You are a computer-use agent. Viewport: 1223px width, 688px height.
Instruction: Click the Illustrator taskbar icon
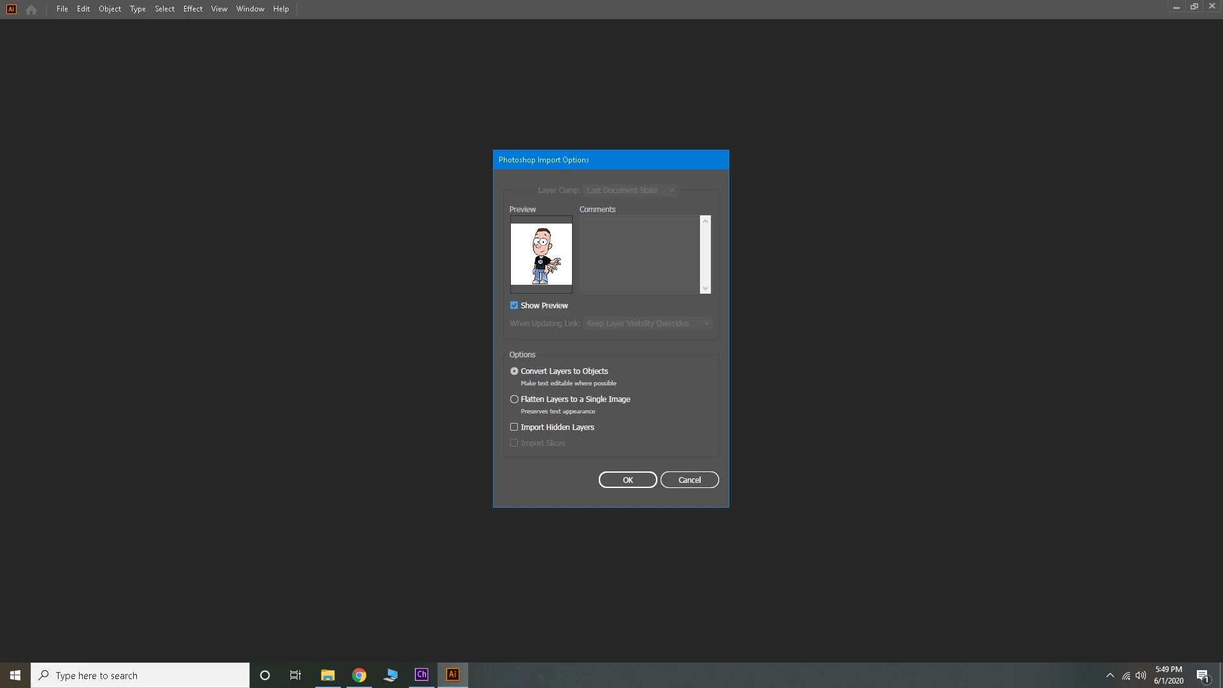click(453, 675)
